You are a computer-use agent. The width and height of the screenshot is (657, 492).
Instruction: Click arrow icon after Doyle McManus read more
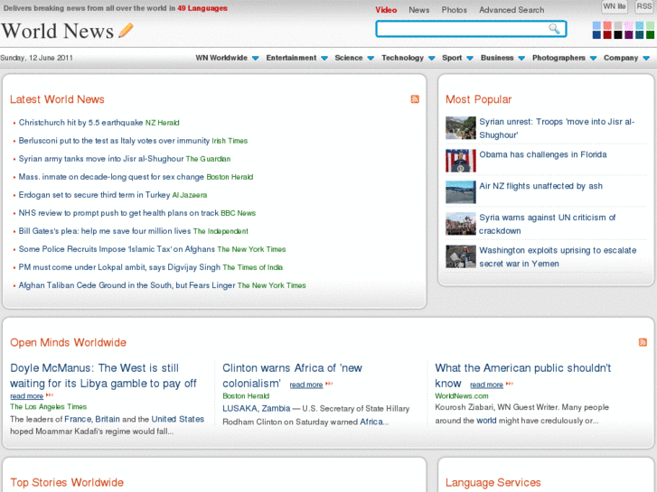click(x=50, y=395)
